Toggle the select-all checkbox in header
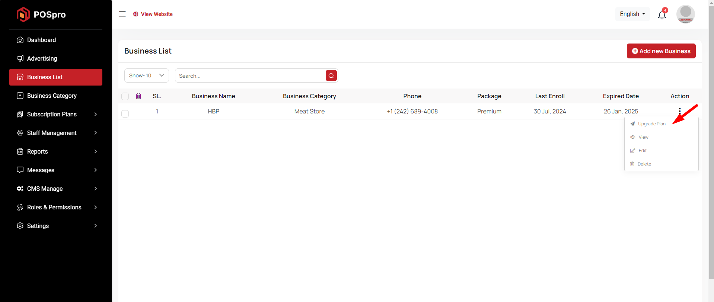The height and width of the screenshot is (302, 714). [x=125, y=96]
